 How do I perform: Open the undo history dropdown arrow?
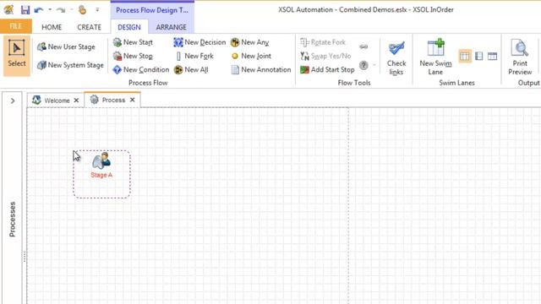[x=50, y=10]
